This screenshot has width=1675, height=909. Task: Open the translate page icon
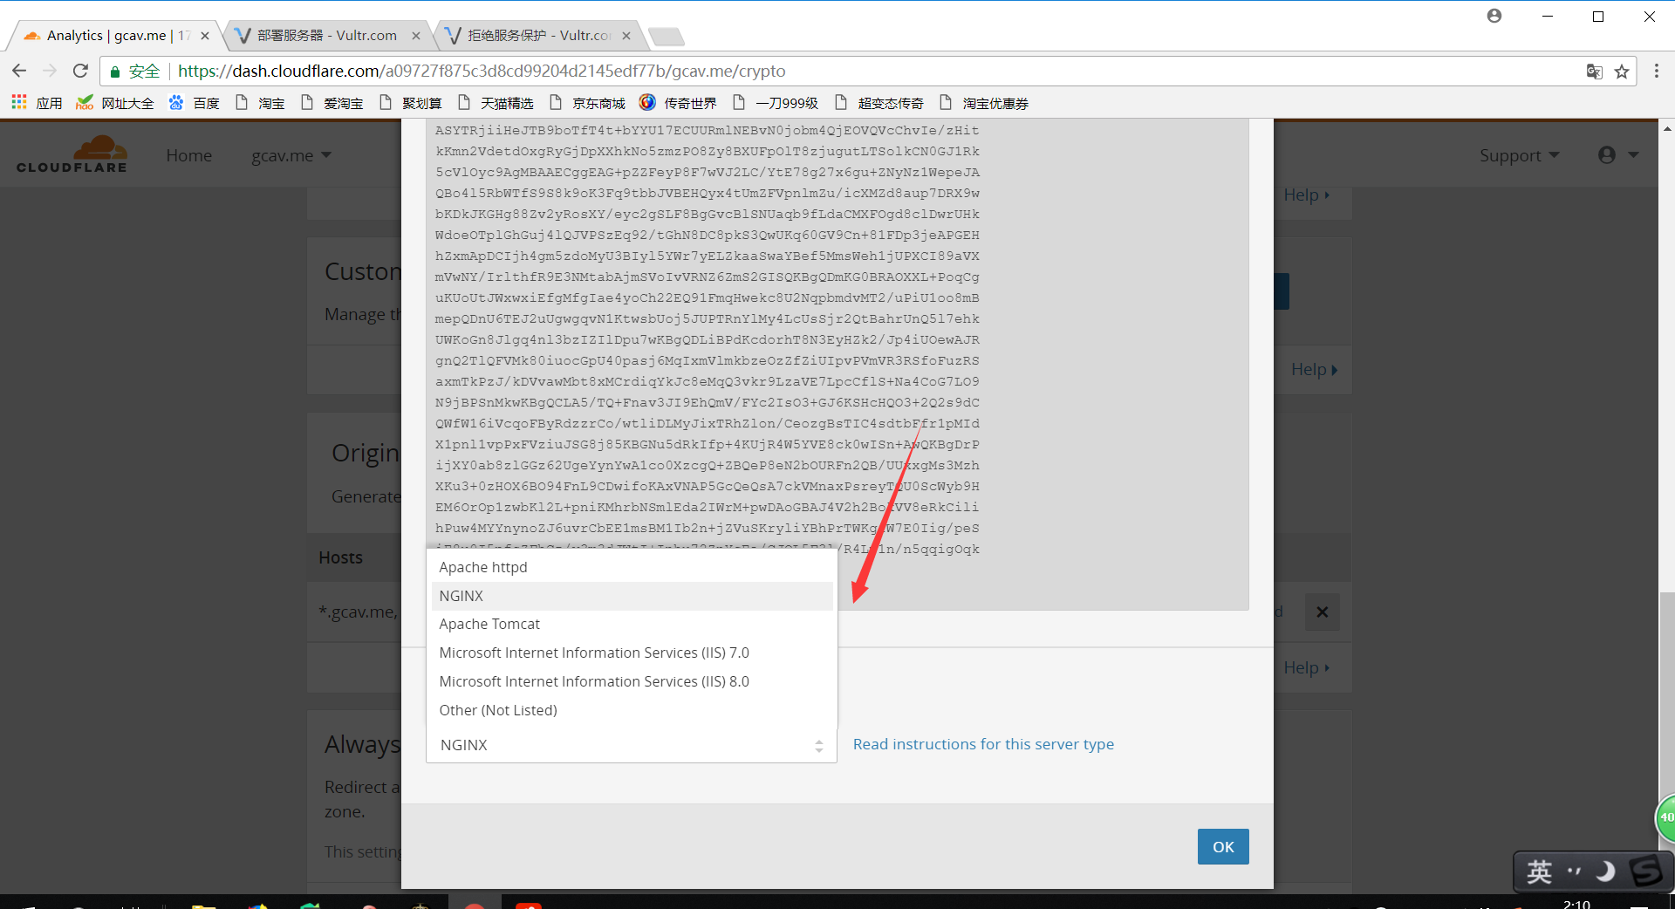point(1594,72)
